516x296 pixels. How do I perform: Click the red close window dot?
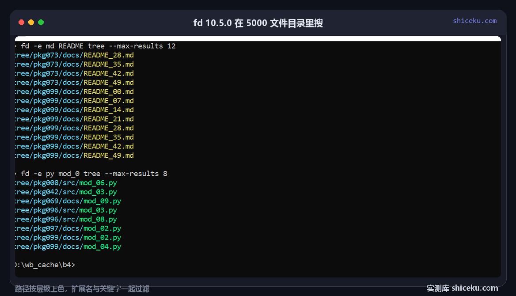coord(21,23)
